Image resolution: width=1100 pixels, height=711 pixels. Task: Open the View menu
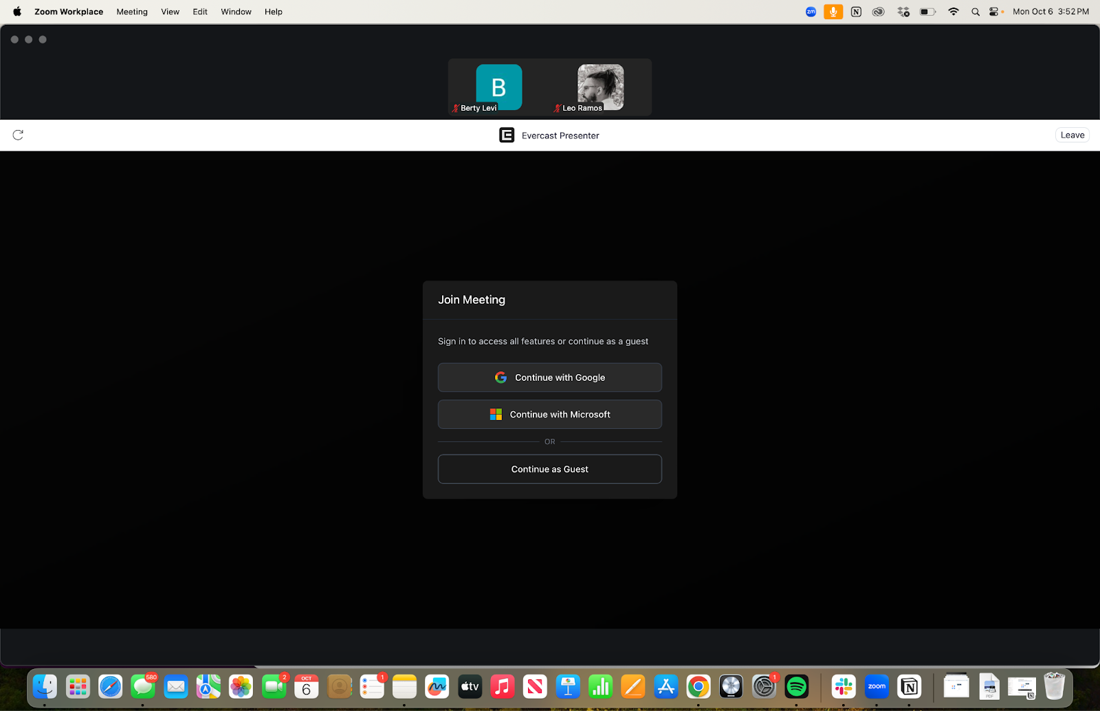click(x=170, y=12)
